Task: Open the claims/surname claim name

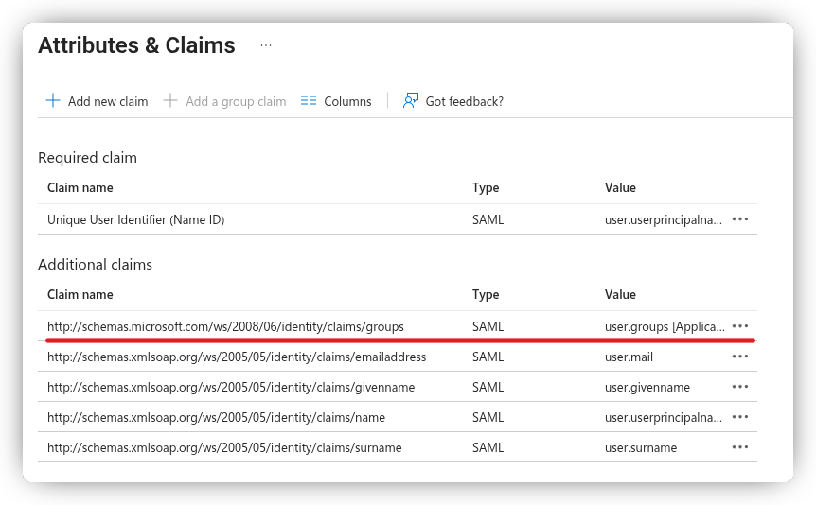Action: click(x=224, y=447)
